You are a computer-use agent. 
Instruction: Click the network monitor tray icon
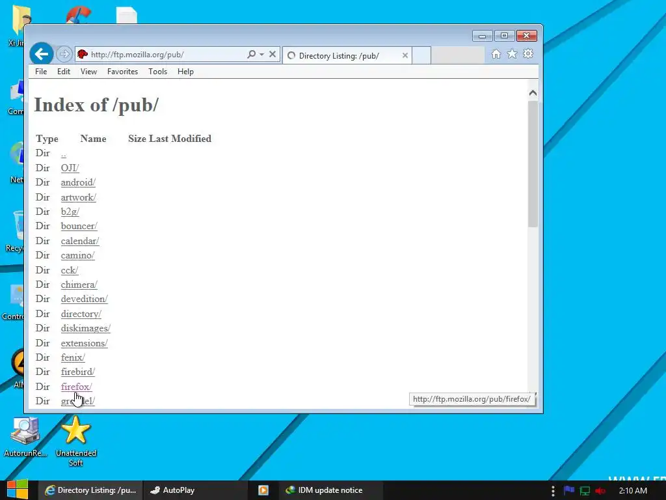(x=585, y=491)
